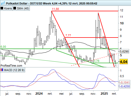Screen dimensions: 131x96
Task: Click the bold price axis value 10
Action: point(122,23)
